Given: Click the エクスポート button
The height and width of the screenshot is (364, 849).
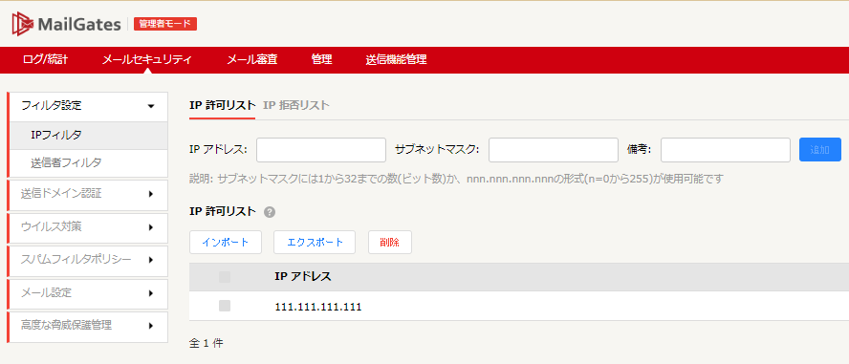Looking at the screenshot, I should pos(315,243).
